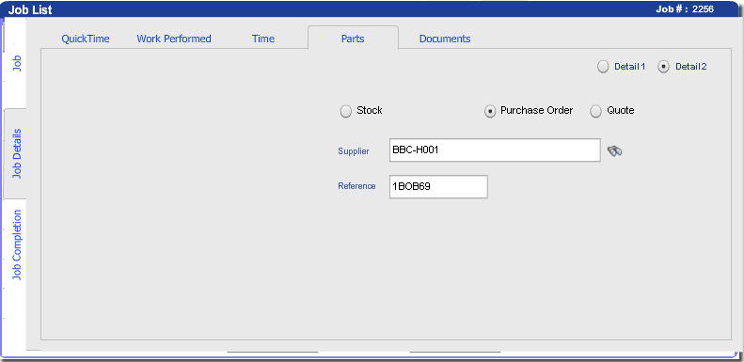Open the vertical Job Completion side tab

pyautogui.click(x=17, y=244)
